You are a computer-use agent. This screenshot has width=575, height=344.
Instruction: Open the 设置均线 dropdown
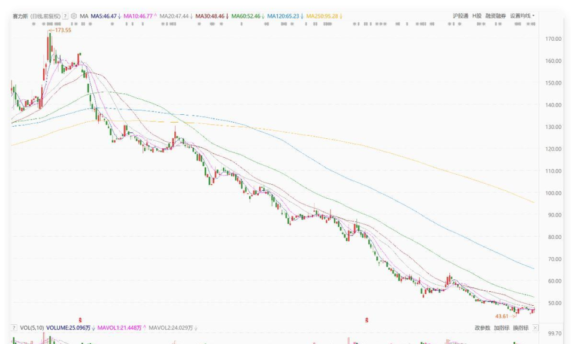click(x=522, y=16)
